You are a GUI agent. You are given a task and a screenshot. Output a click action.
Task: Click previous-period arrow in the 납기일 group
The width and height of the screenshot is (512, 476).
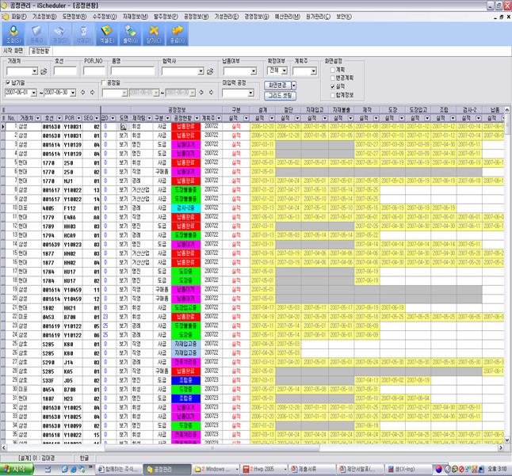(83, 93)
